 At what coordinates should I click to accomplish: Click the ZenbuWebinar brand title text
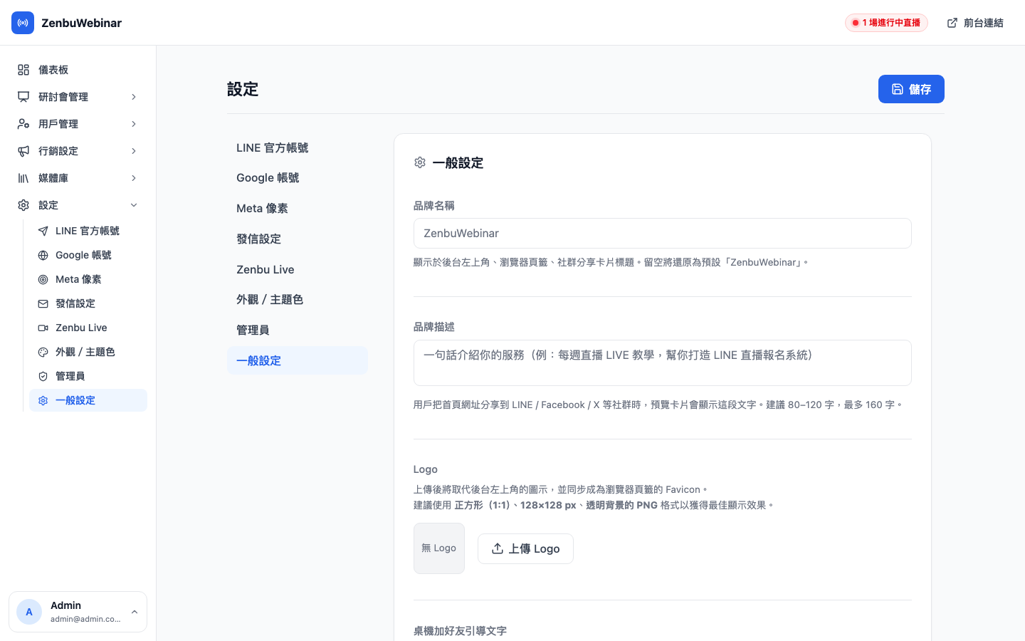pyautogui.click(x=81, y=23)
